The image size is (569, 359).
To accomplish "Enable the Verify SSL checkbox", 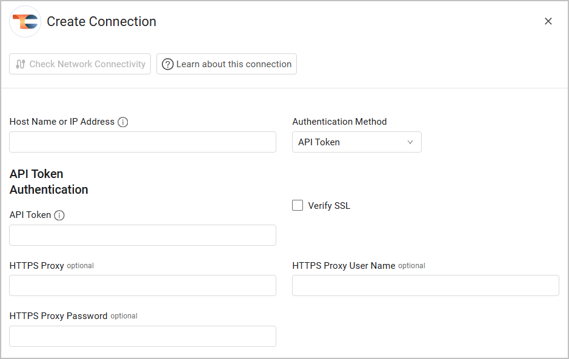I will click(x=298, y=205).
